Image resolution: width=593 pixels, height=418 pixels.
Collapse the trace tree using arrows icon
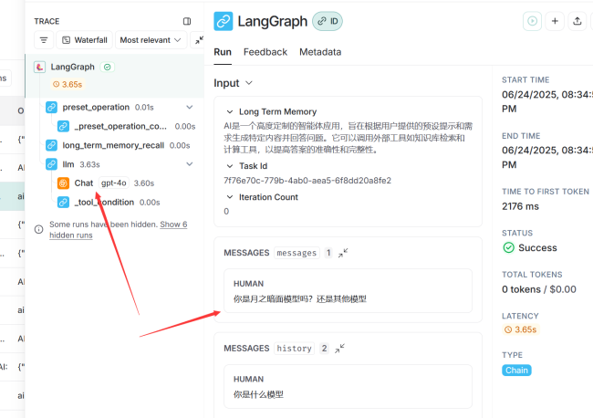pos(199,40)
